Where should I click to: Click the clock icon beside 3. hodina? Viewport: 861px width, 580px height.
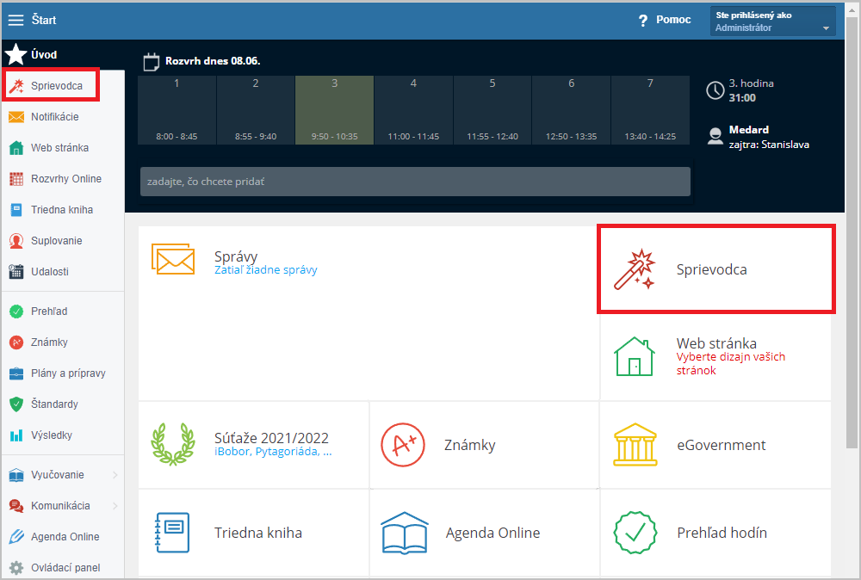pos(715,90)
